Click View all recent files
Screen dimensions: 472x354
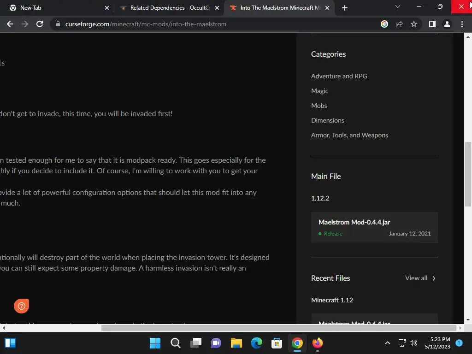tap(416, 278)
